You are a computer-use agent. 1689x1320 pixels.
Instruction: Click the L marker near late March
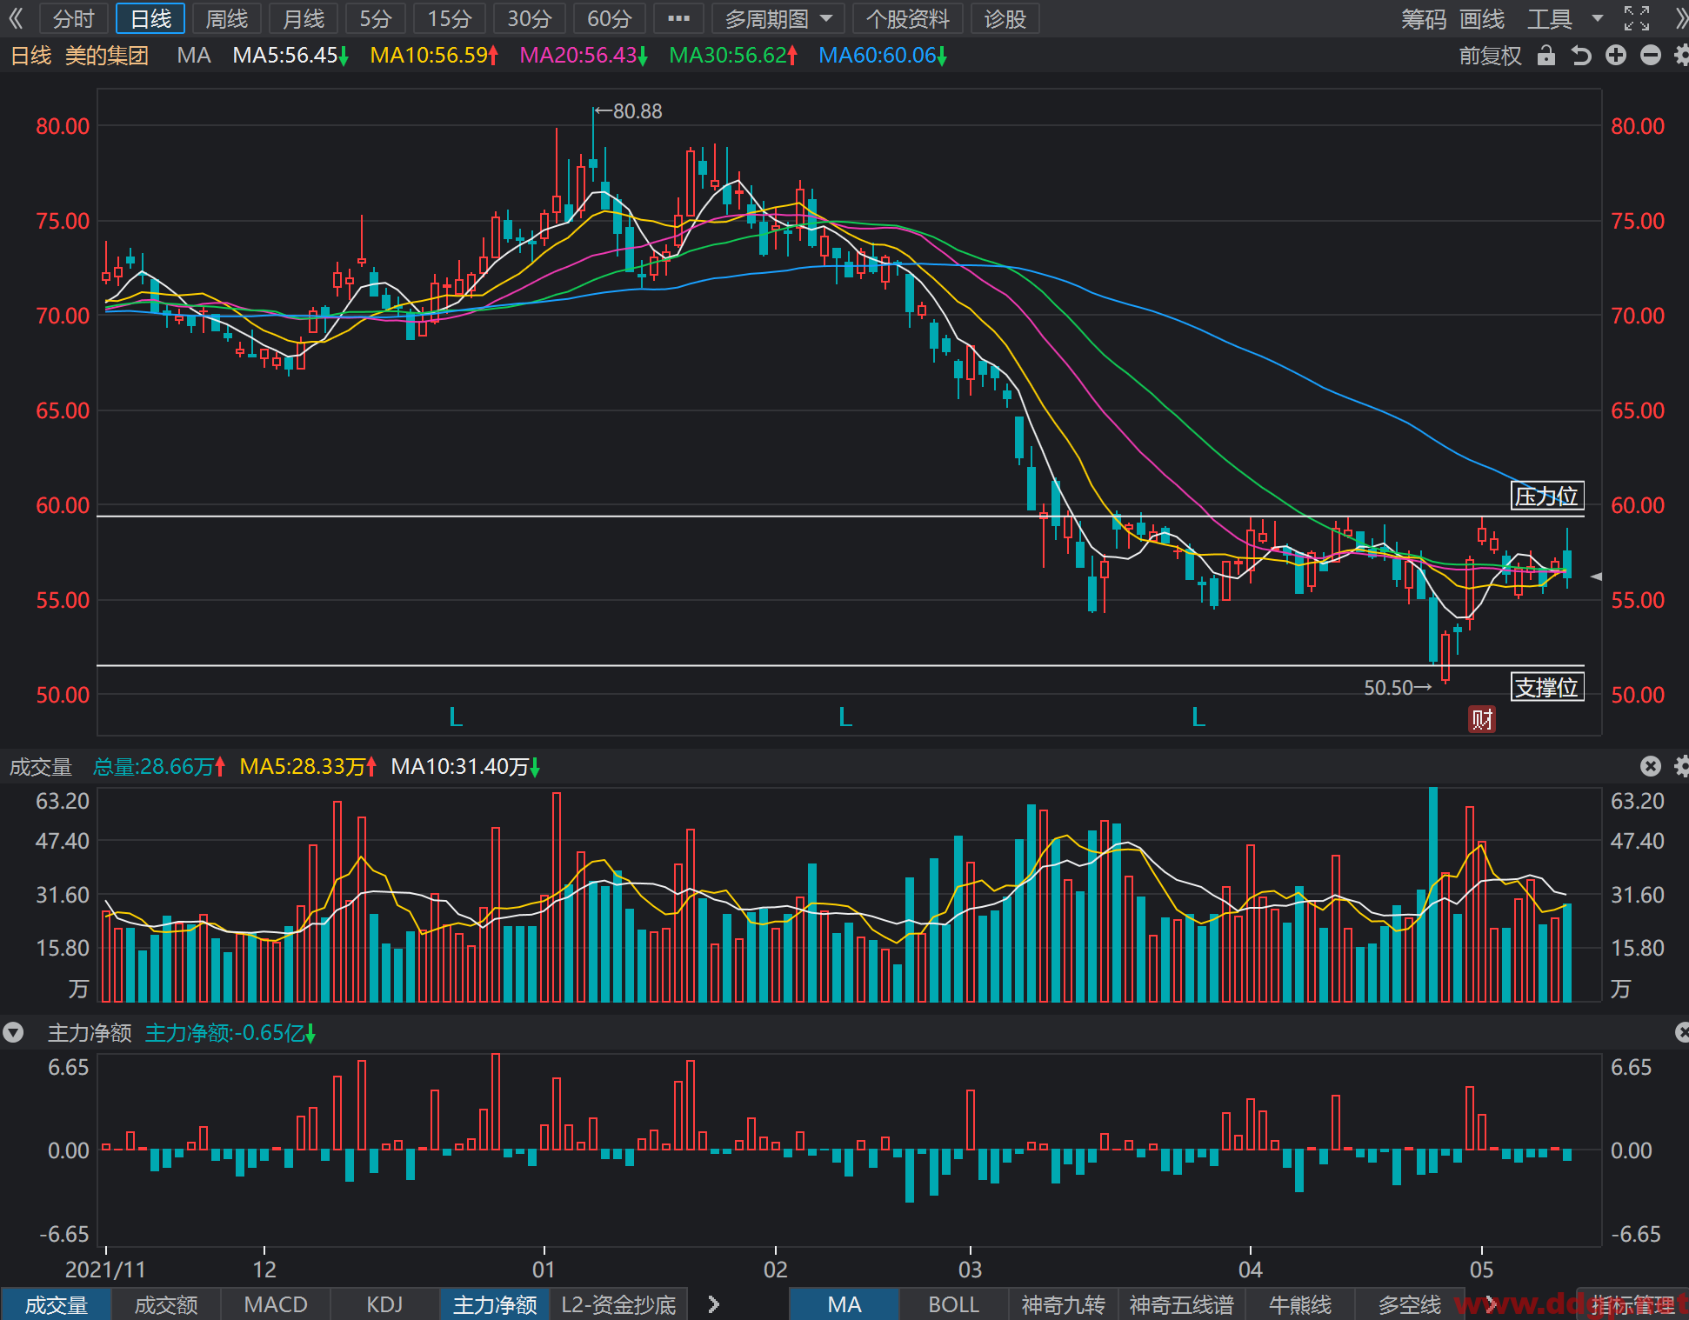coord(1198,717)
